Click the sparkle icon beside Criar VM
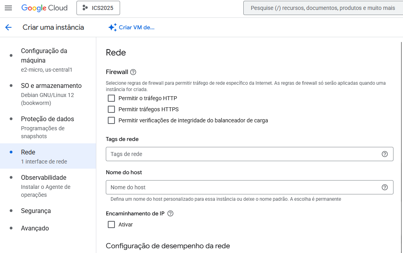The width and height of the screenshot is (403, 253). 112,27
